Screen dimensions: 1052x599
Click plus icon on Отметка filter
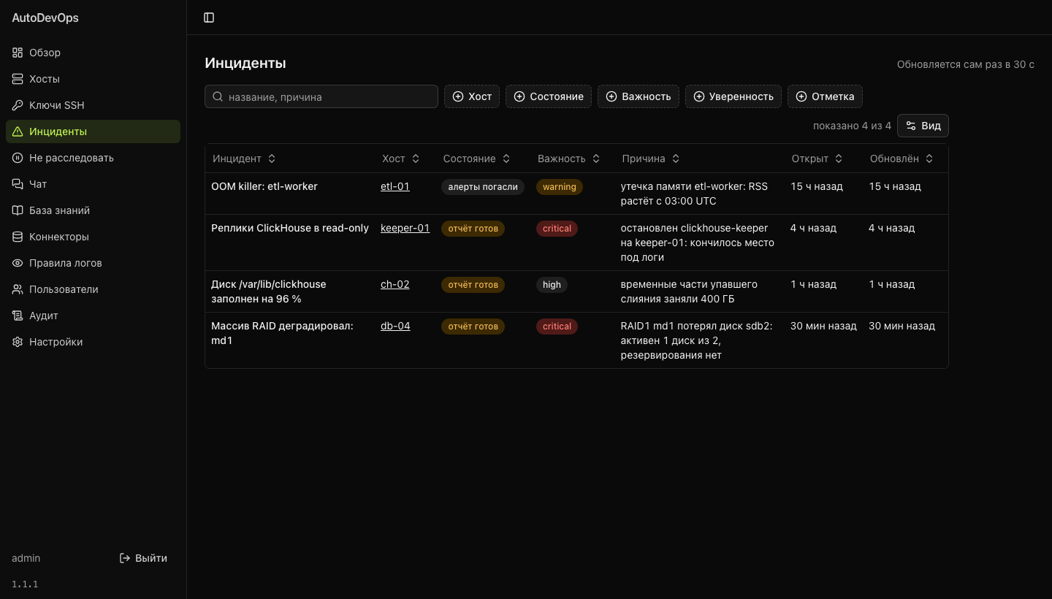(801, 96)
